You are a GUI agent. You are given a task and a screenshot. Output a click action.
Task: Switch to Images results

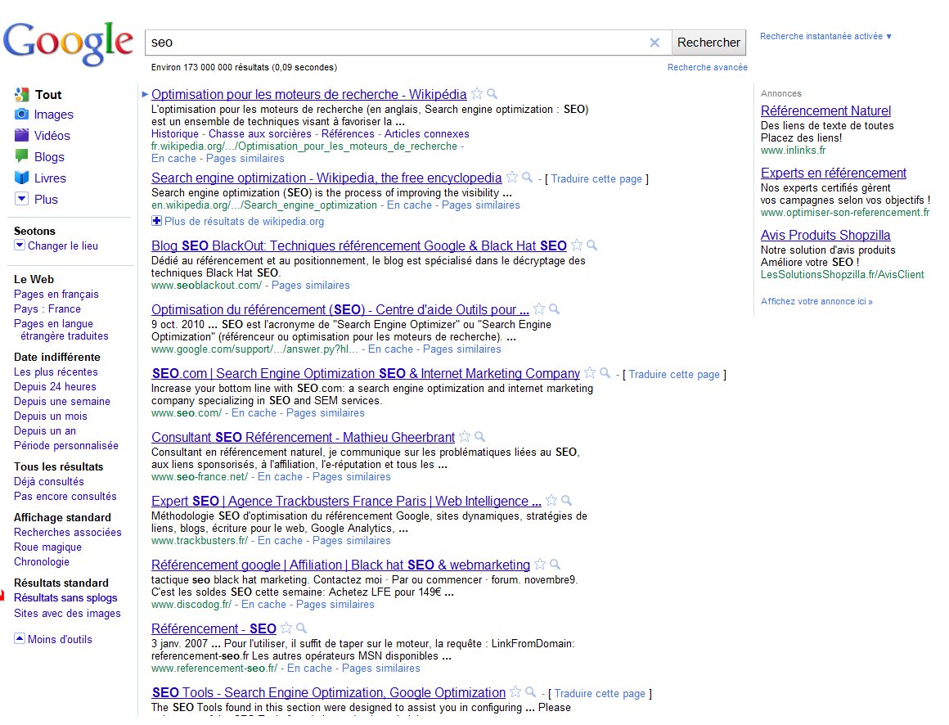[53, 115]
